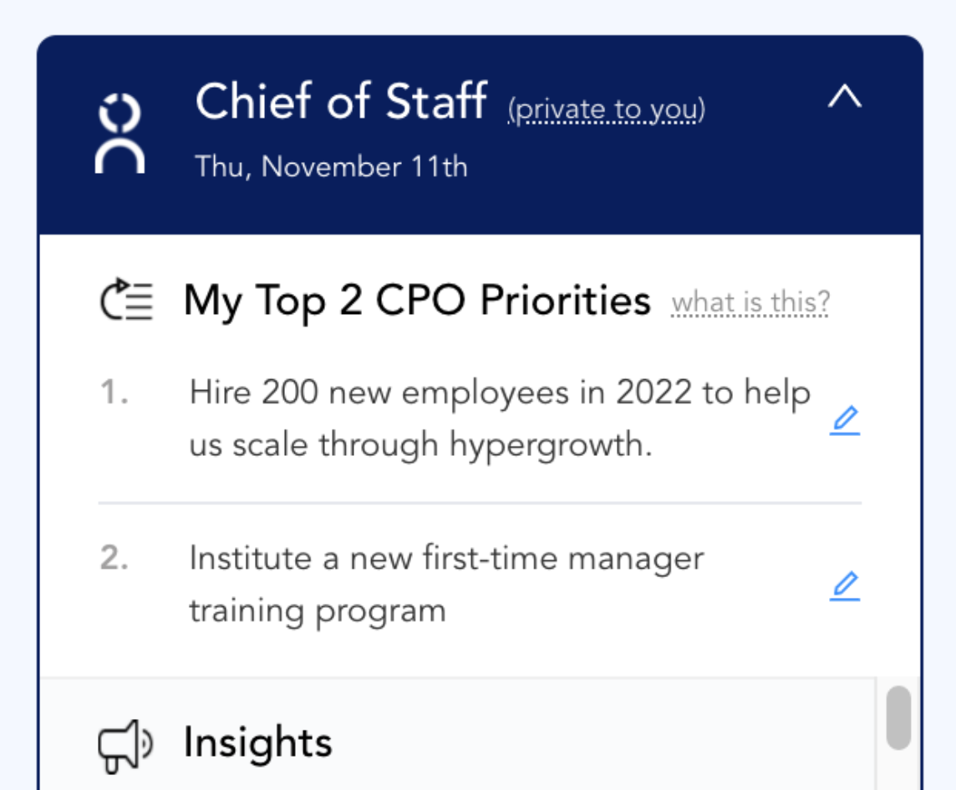This screenshot has width=956, height=790.
Task: Collapse the Chief of Staff panel
Action: tap(844, 99)
